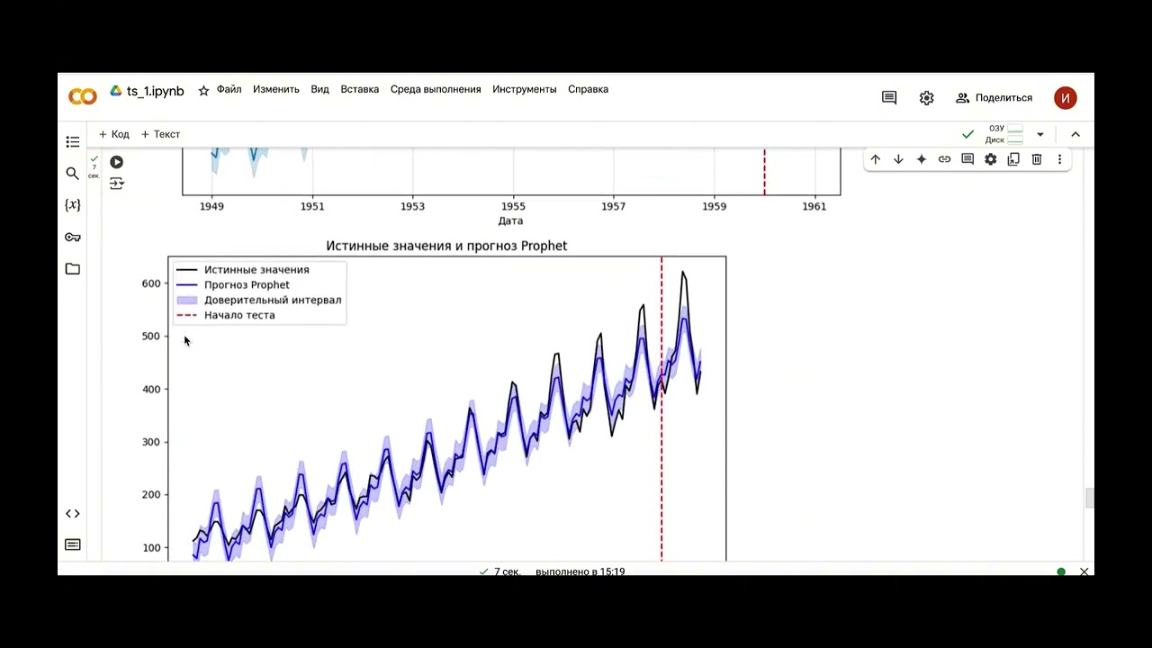Viewport: 1152px width, 648px height.
Task: Toggle cell output actions icon
Action: (117, 184)
